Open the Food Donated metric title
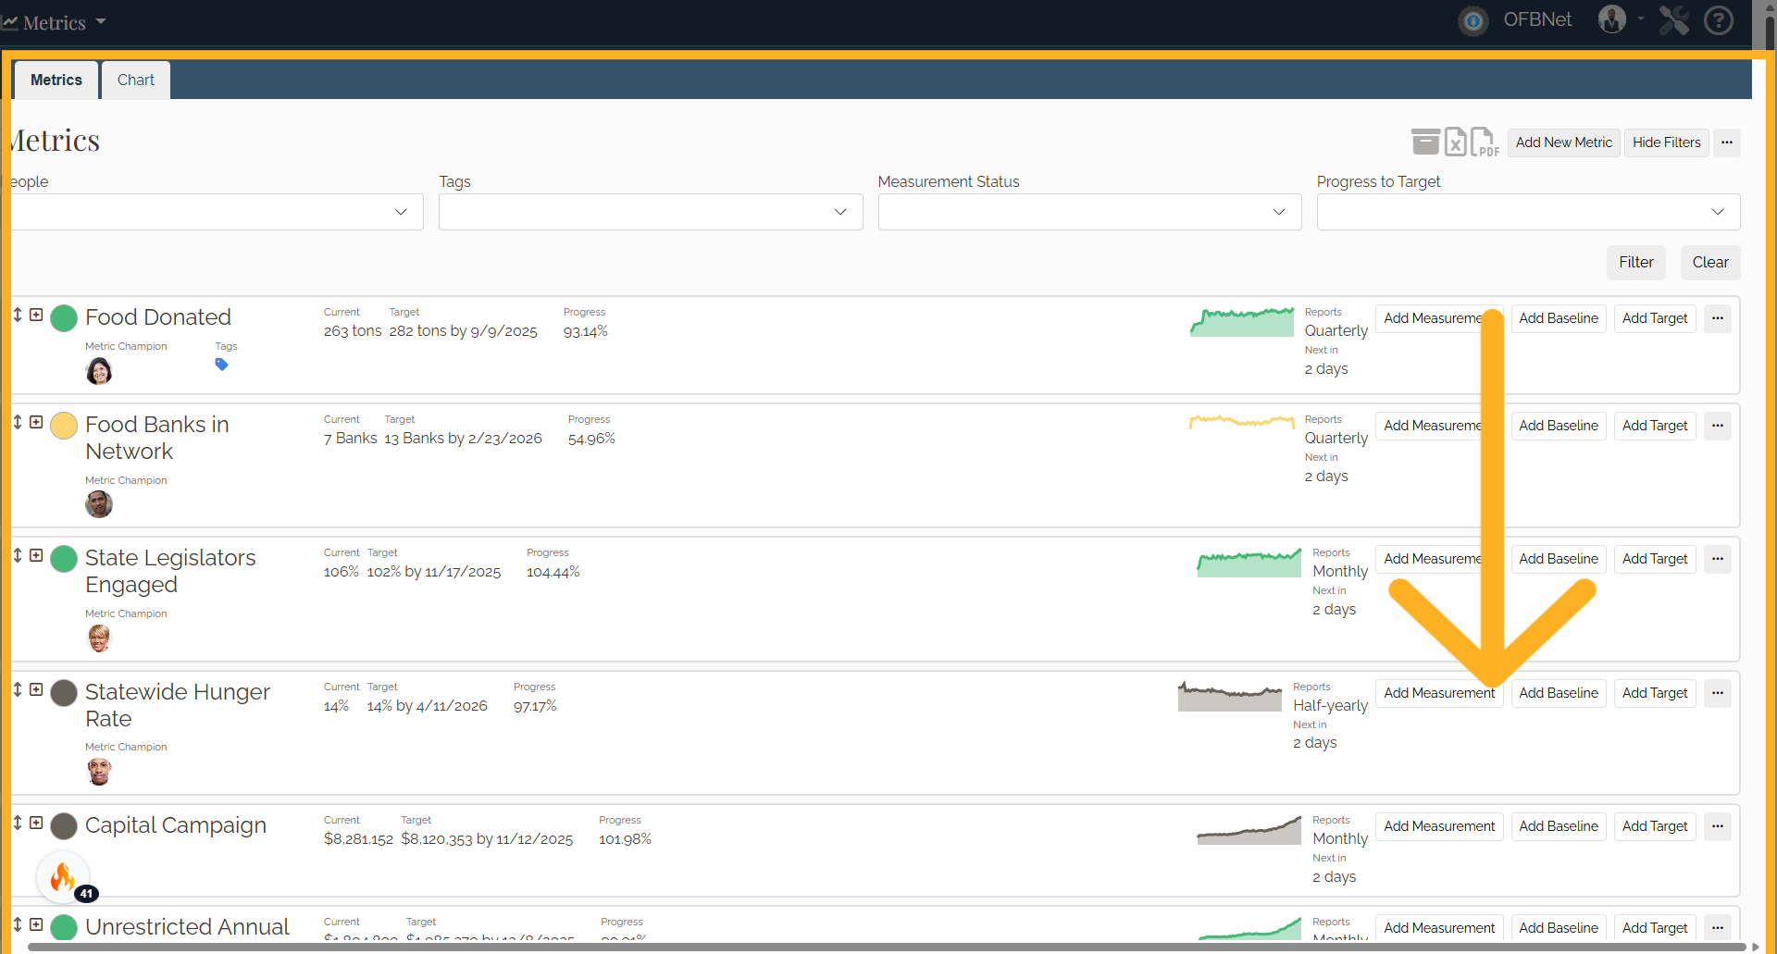Image resolution: width=1777 pixels, height=954 pixels. 158,317
